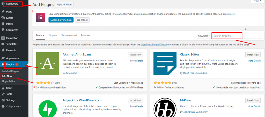Click the Elementor logo in the notice
Image resolution: width=265 pixels, height=117 pixels.
(x=40, y=17)
